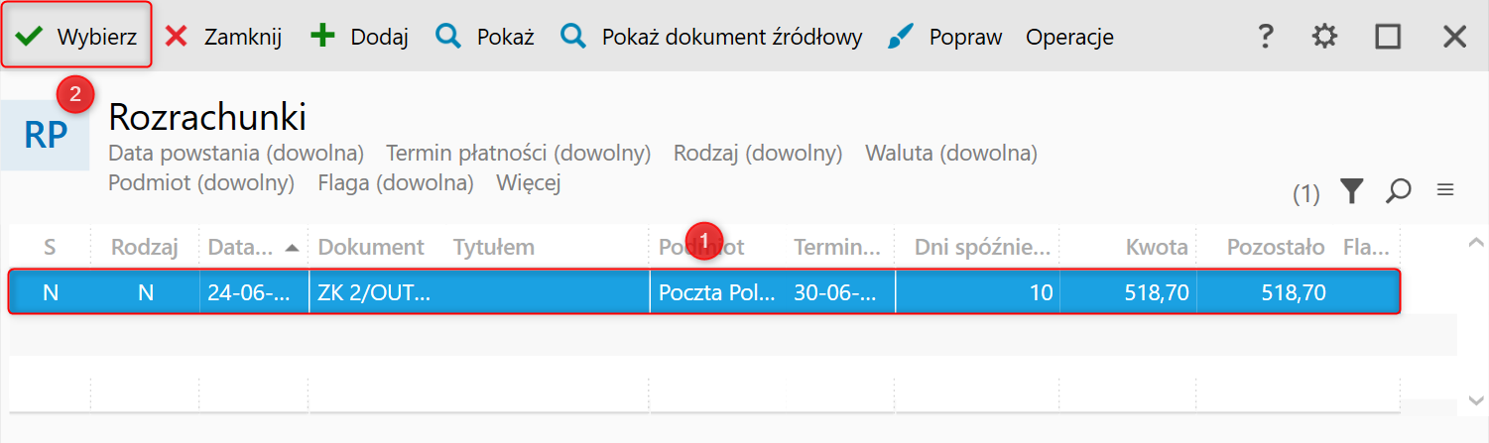Click the Pokaż magnifier icon
Image resolution: width=1489 pixels, height=443 pixels.
(x=449, y=37)
